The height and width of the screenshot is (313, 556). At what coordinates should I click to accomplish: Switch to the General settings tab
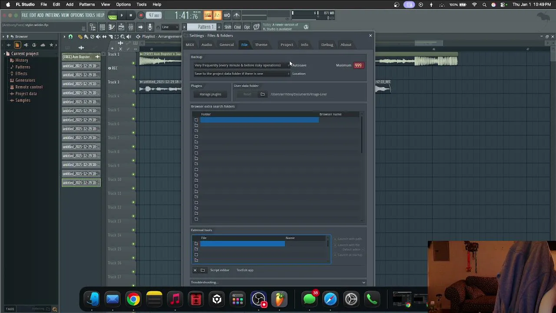[226, 45]
